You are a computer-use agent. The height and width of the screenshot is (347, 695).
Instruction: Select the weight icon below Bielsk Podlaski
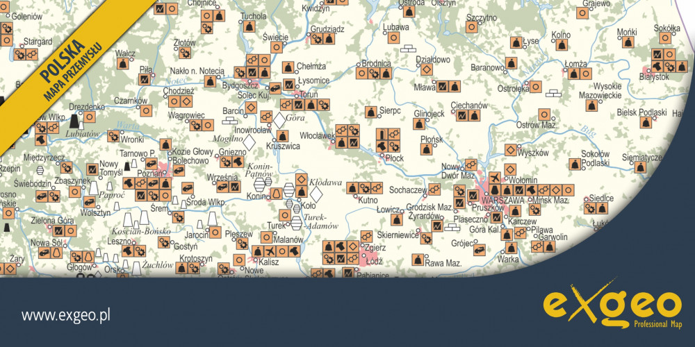(x=646, y=123)
